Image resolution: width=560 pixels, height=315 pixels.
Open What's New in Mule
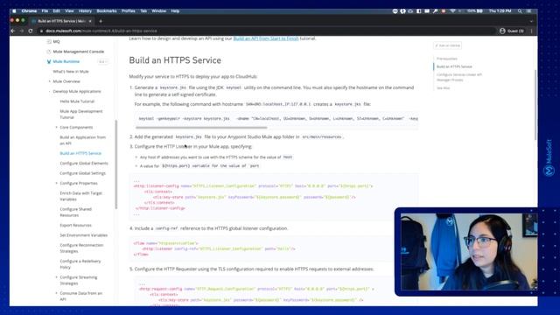click(71, 72)
